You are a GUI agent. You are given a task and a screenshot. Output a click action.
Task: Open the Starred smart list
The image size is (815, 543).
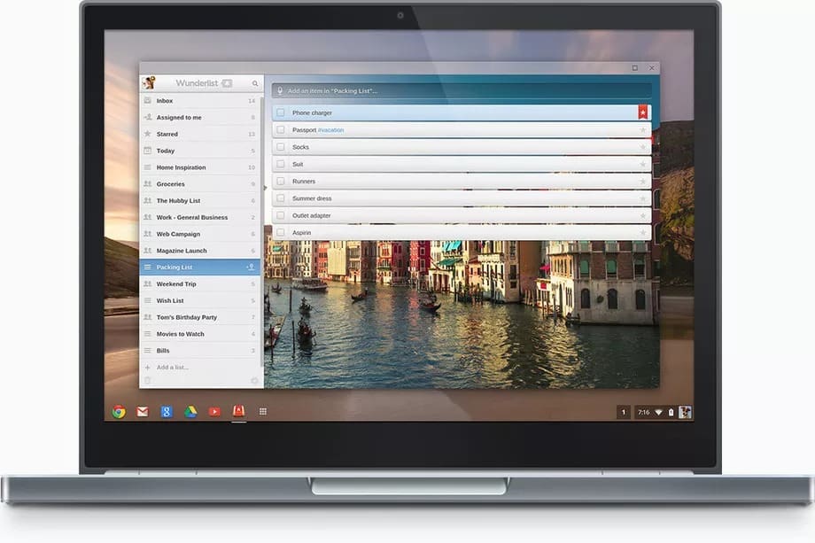199,134
